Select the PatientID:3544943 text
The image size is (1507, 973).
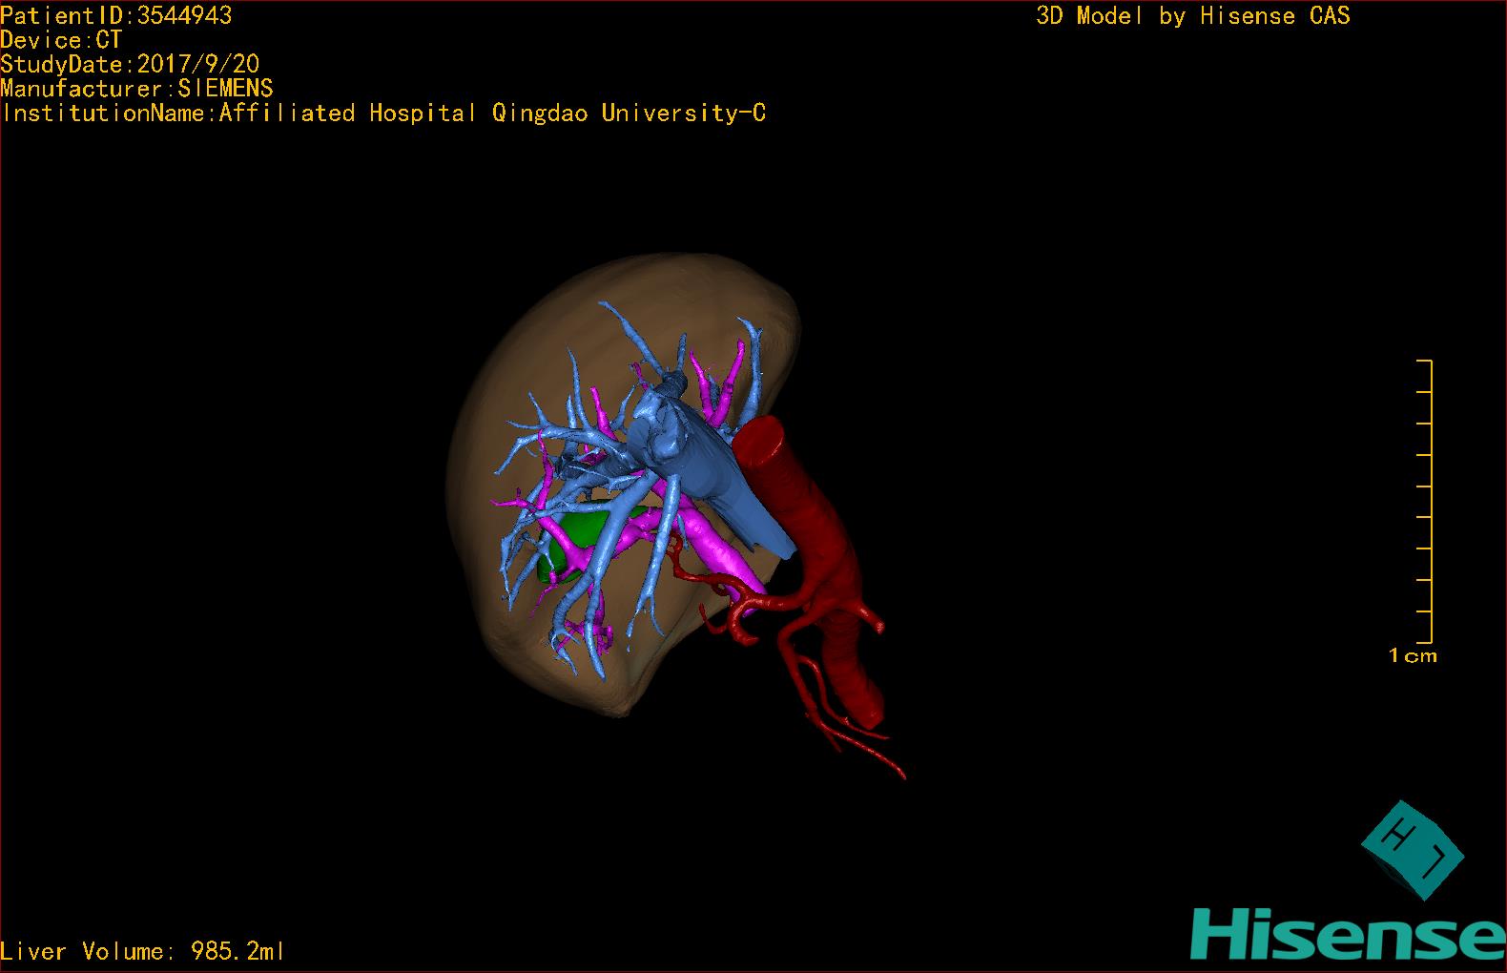pyautogui.click(x=115, y=15)
